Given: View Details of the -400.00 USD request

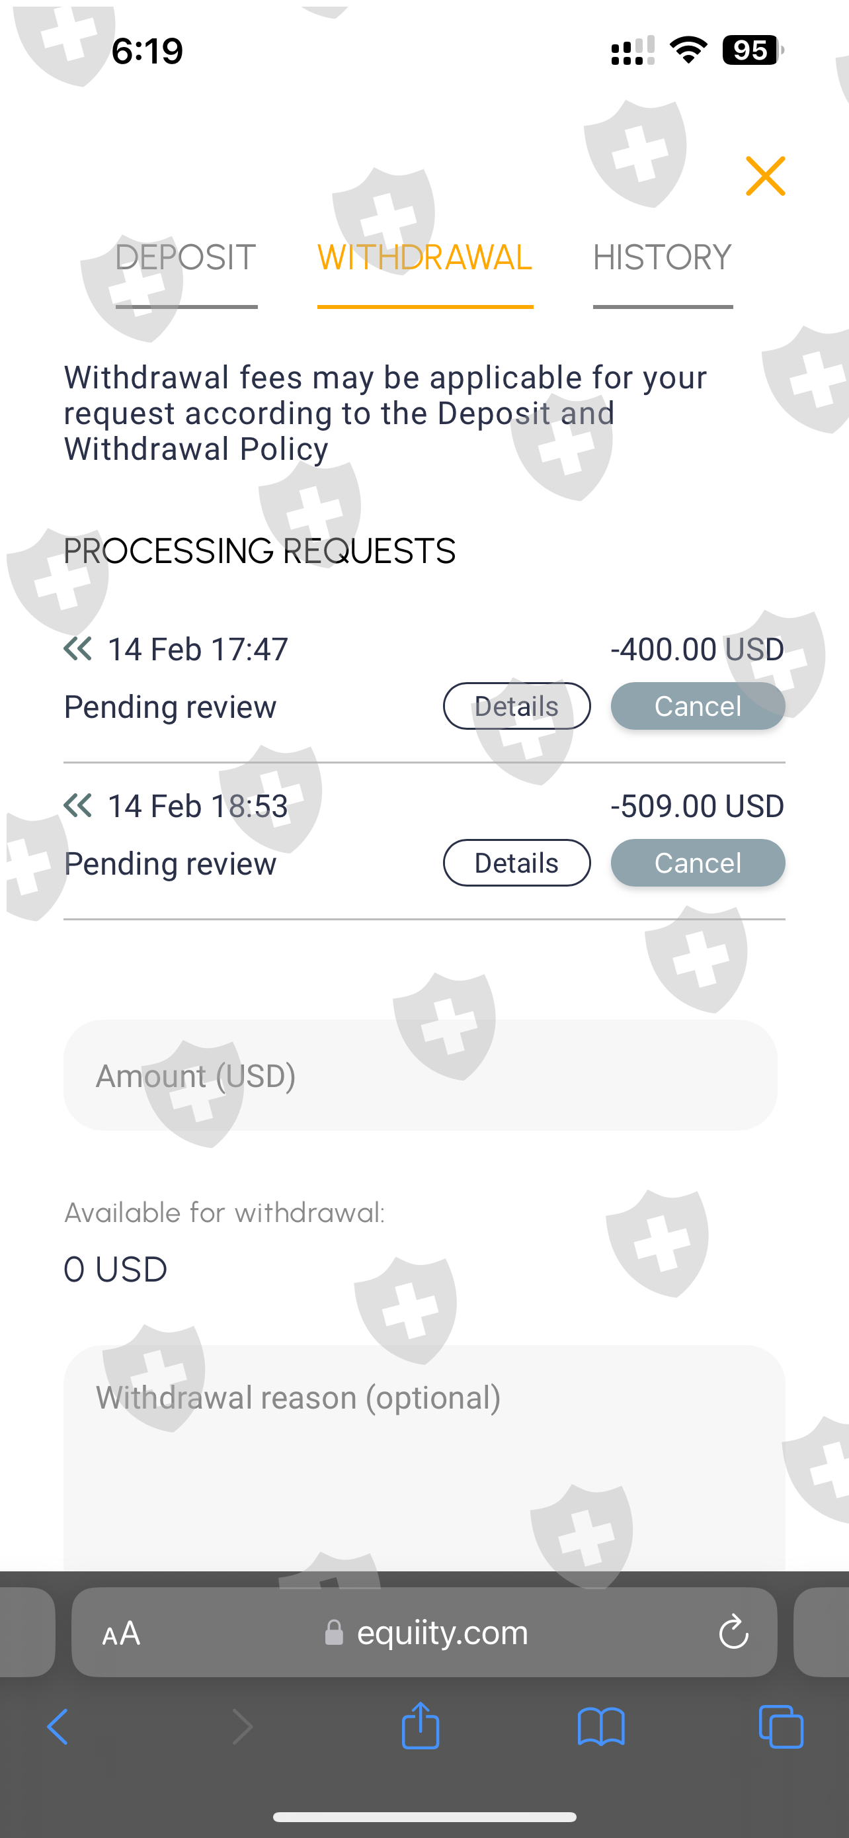Looking at the screenshot, I should point(516,707).
